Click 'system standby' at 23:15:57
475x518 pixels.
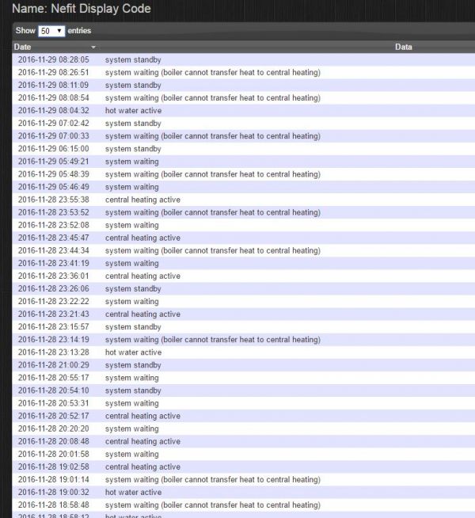(133, 327)
